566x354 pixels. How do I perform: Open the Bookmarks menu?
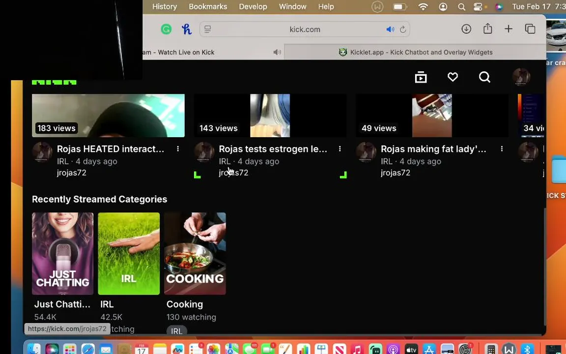tap(208, 6)
